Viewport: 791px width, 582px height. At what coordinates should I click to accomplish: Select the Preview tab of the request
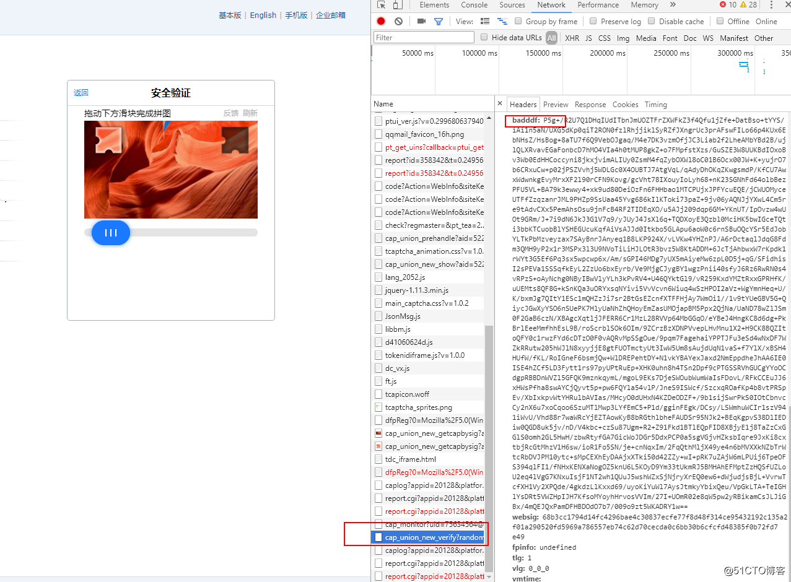tap(556, 105)
